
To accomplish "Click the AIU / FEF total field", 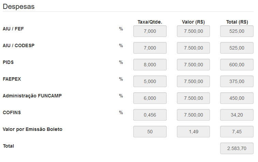I will coord(237,31).
